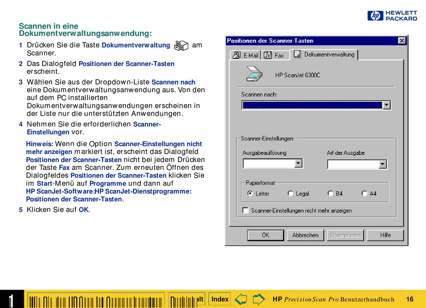Click the OK button in the dialog

pyautogui.click(x=265, y=235)
